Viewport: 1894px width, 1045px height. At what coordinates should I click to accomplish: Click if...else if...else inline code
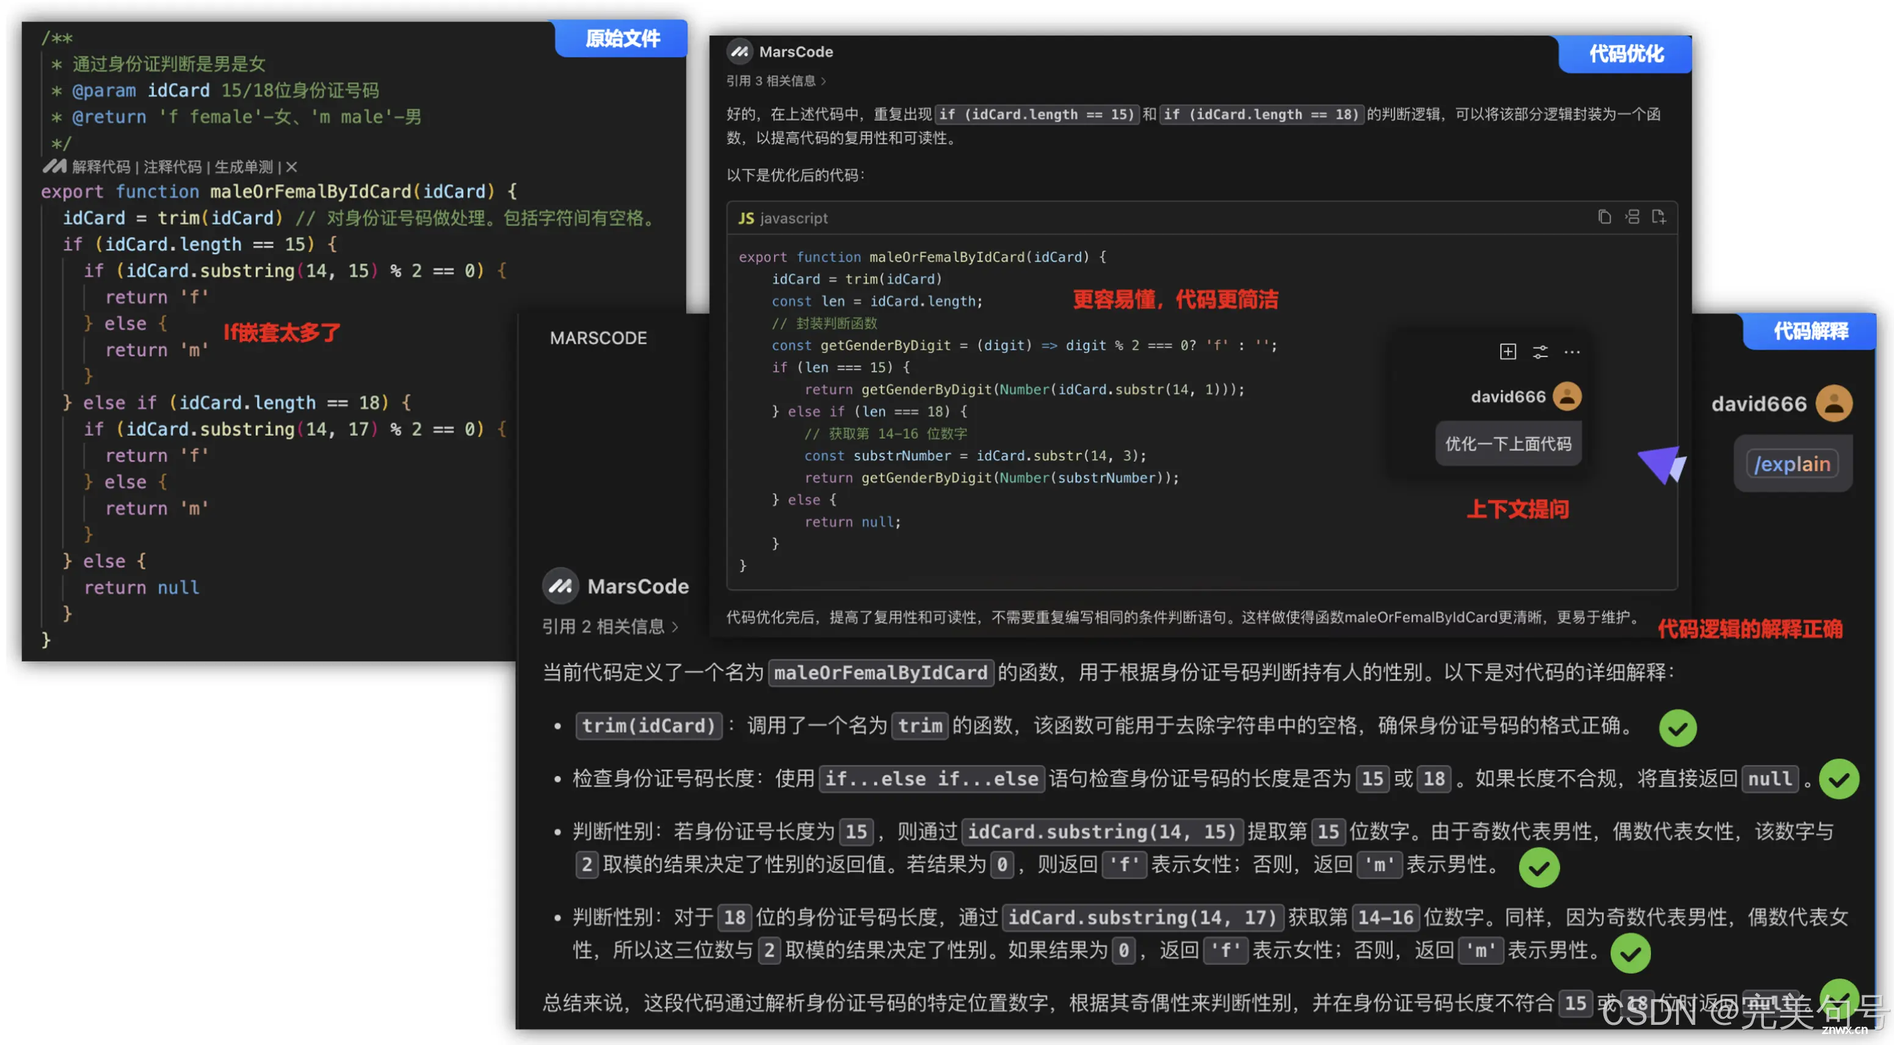click(x=931, y=778)
